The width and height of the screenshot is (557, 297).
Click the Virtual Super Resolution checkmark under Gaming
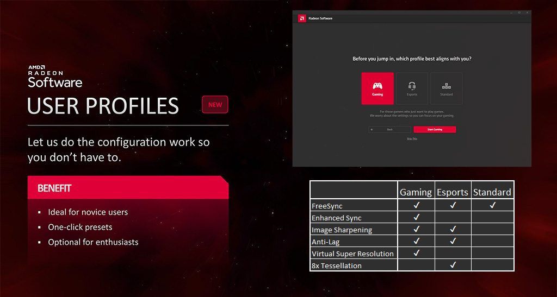pyautogui.click(x=417, y=253)
